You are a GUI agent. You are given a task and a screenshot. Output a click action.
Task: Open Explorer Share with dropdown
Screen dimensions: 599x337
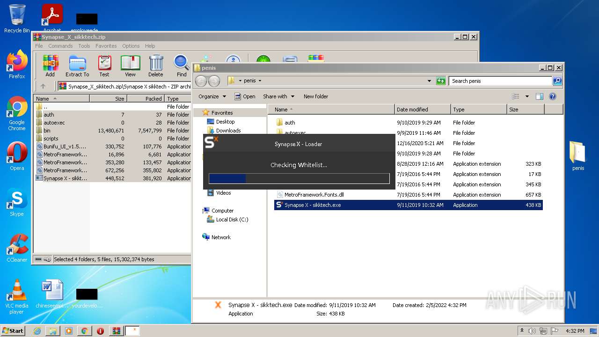[279, 96]
